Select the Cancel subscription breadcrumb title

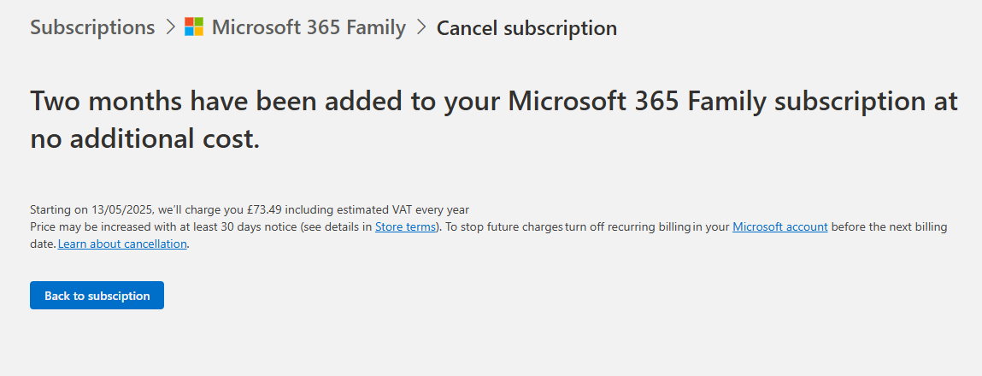526,28
